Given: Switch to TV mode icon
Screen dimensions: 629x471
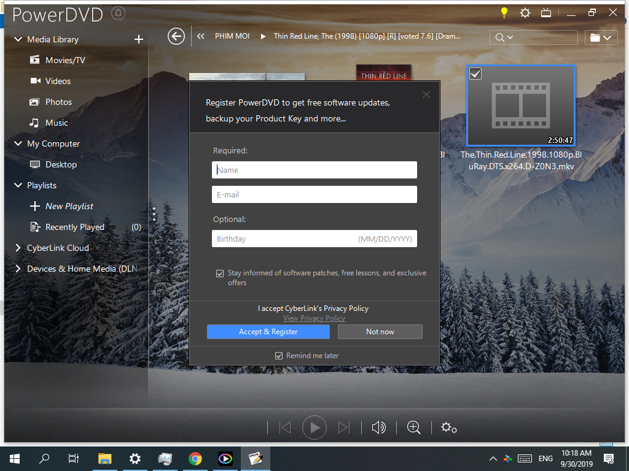Looking at the screenshot, I should (x=546, y=13).
